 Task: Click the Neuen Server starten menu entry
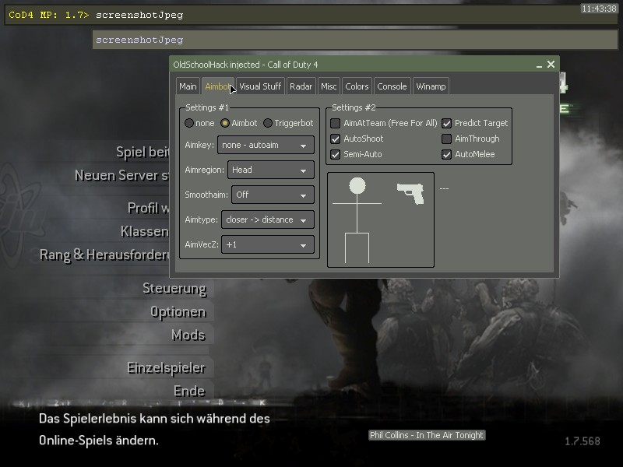pos(122,175)
